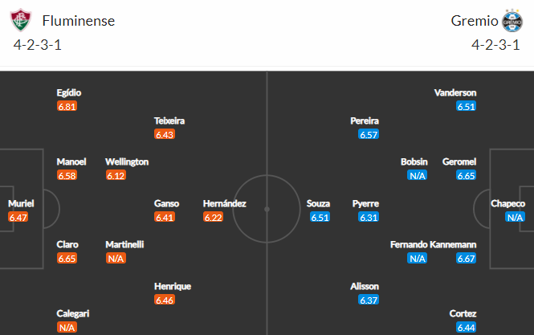Image resolution: width=534 pixels, height=335 pixels.
Task: Click player name Teixeira
Action: (x=169, y=121)
